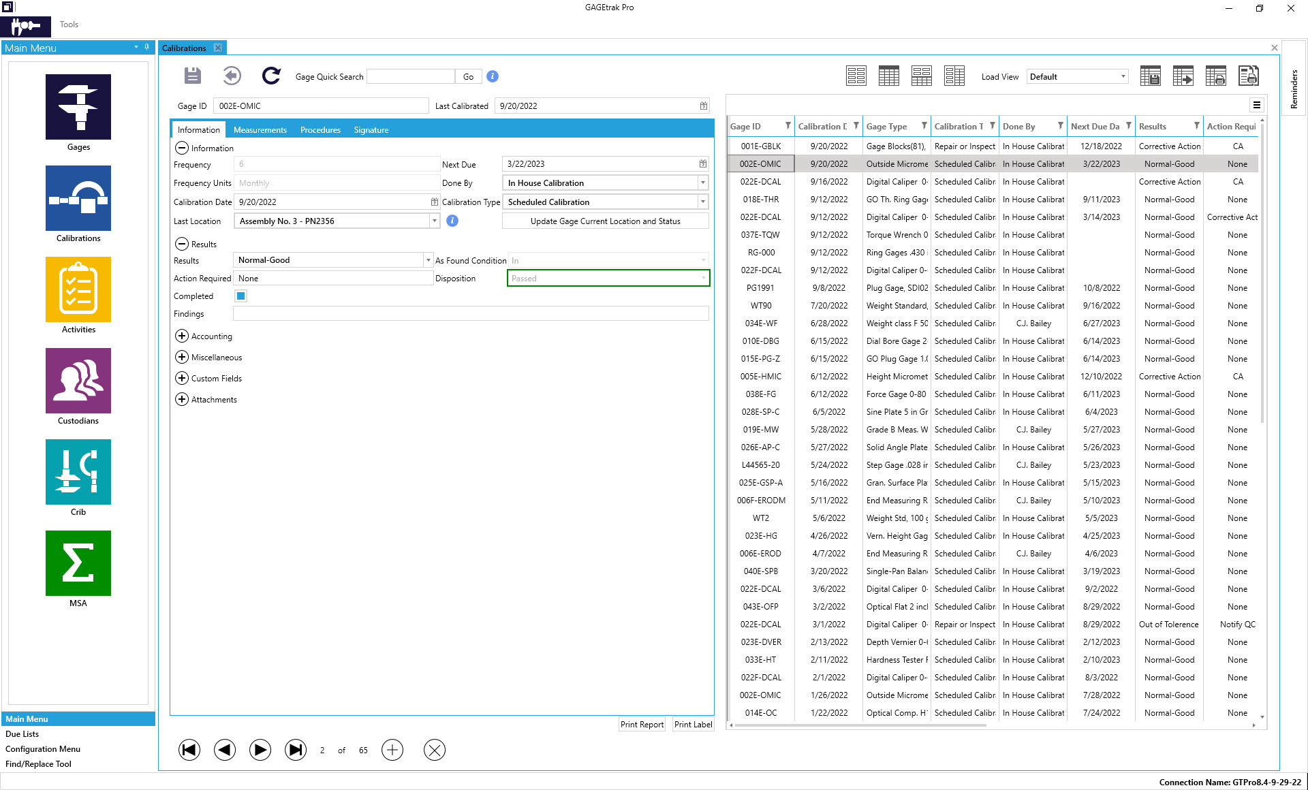Image resolution: width=1308 pixels, height=790 pixels.
Task: Click the Save record icon in toolbar
Action: [193, 76]
